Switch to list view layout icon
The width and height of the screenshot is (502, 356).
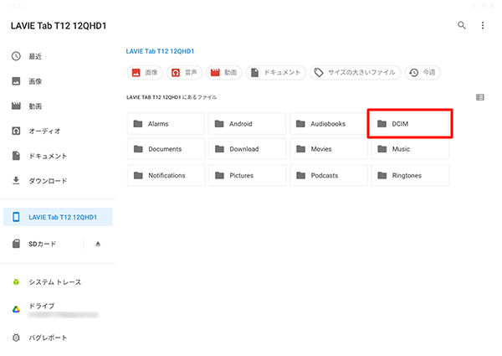[x=480, y=97]
